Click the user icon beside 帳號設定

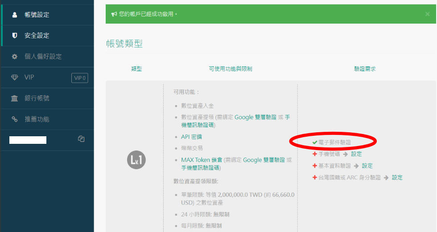pos(14,14)
